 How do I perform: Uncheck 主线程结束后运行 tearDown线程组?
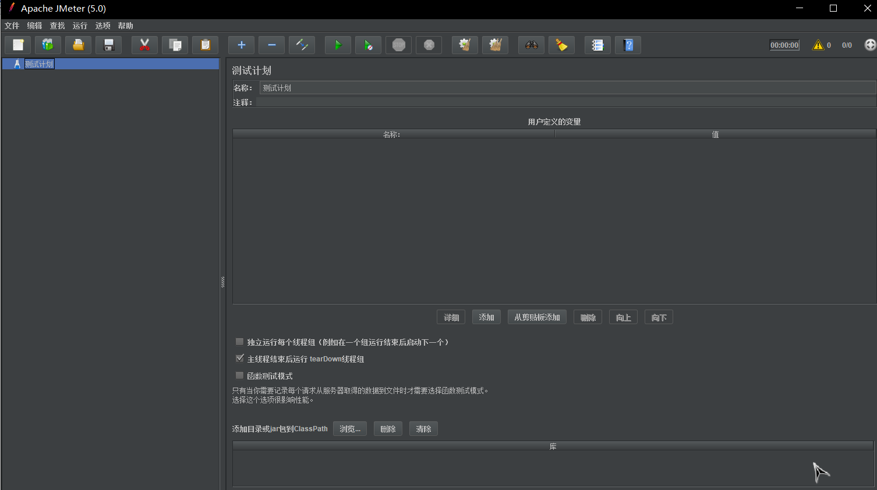[239, 358]
